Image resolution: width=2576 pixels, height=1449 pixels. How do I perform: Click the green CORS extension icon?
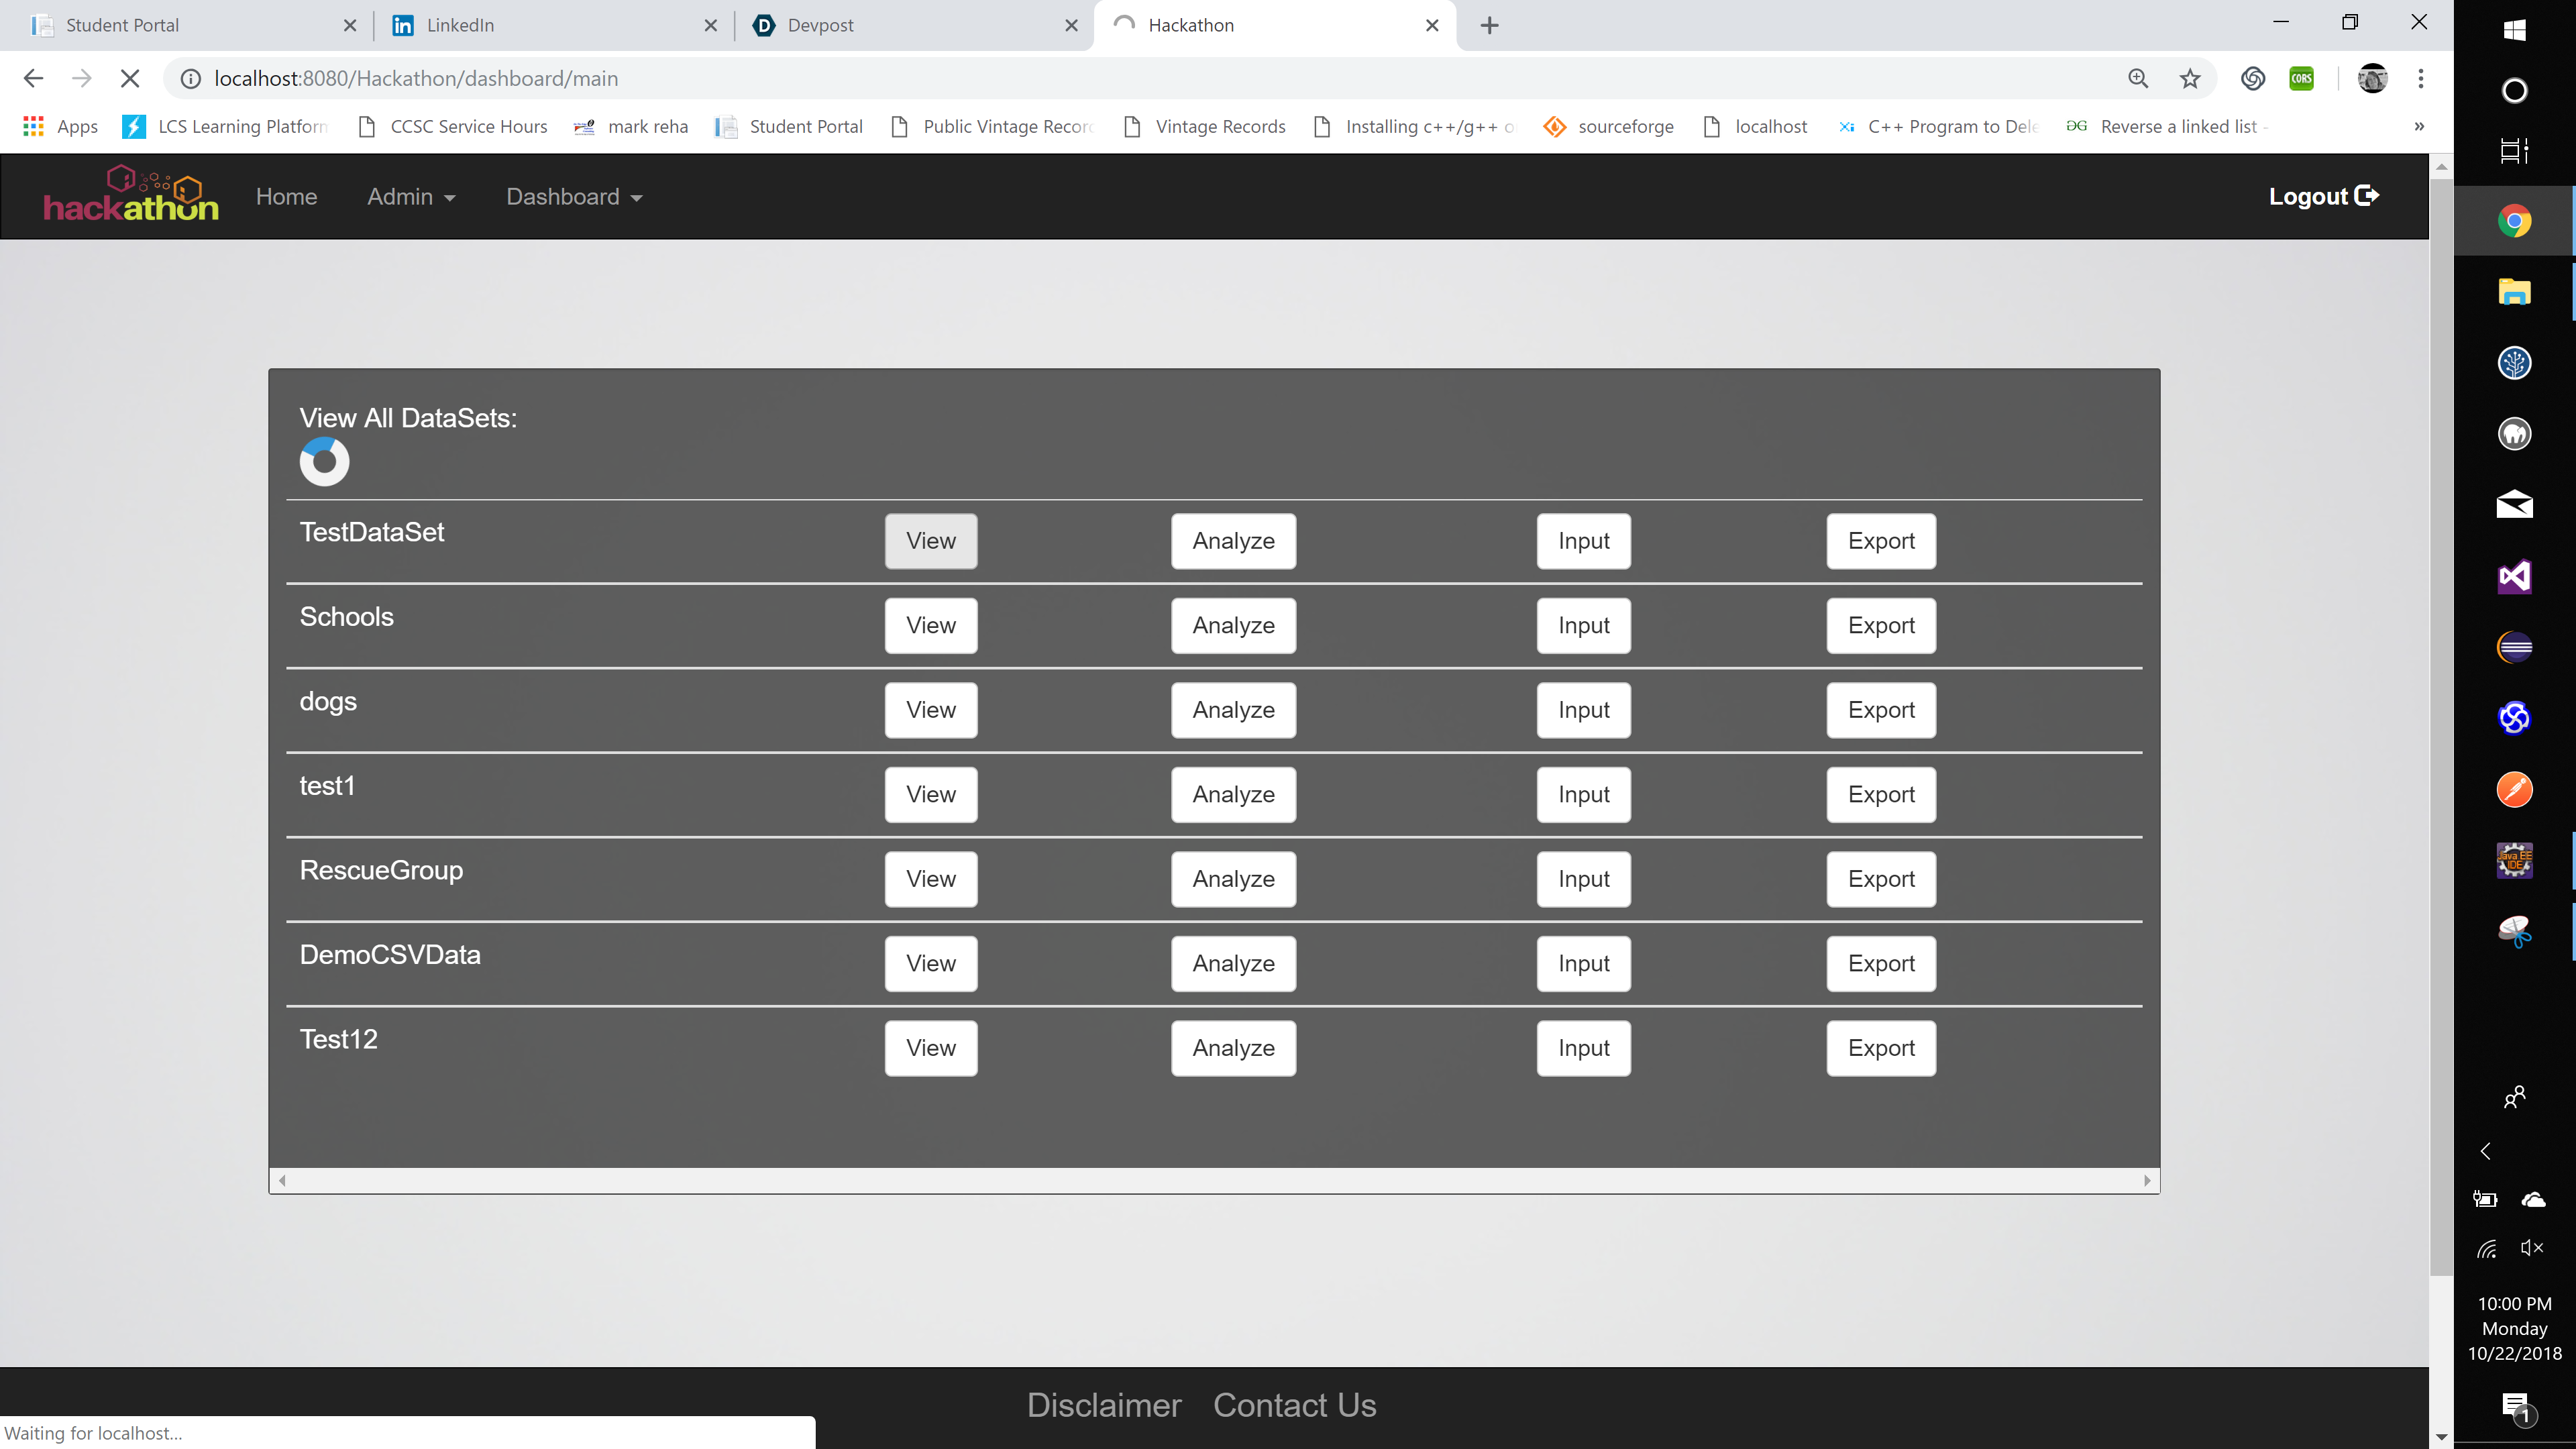(x=2302, y=78)
